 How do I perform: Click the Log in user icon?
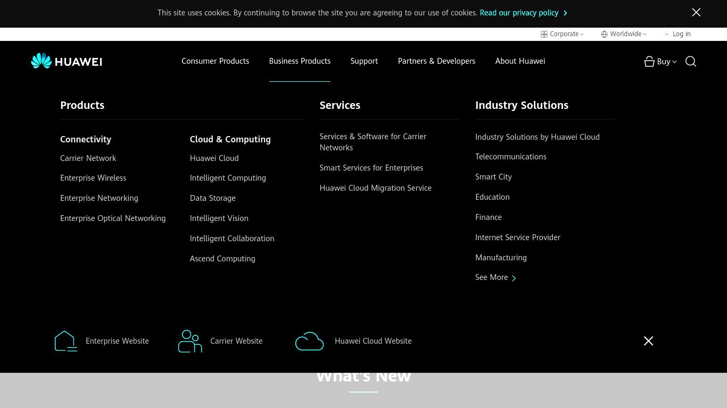667,34
